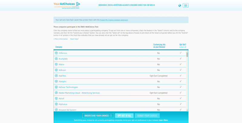The height and width of the screenshot is (123, 242).
Task: Click the Need help? link
Action: click(x=74, y=39)
